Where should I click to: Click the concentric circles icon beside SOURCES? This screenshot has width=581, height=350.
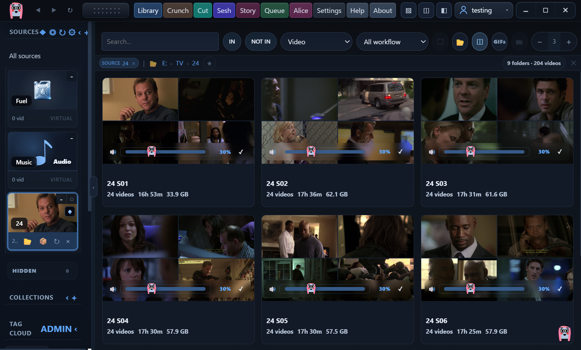[52, 32]
